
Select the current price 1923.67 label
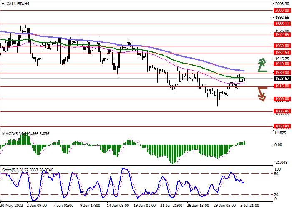282,79
